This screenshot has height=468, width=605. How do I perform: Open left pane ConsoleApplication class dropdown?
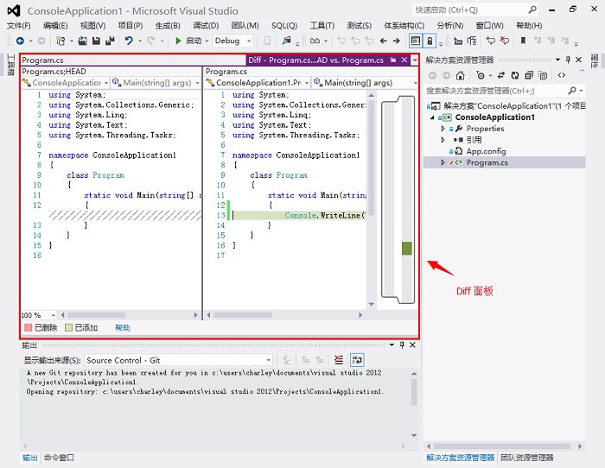tap(66, 83)
